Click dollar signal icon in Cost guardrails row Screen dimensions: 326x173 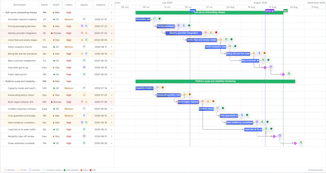(x=84, y=115)
